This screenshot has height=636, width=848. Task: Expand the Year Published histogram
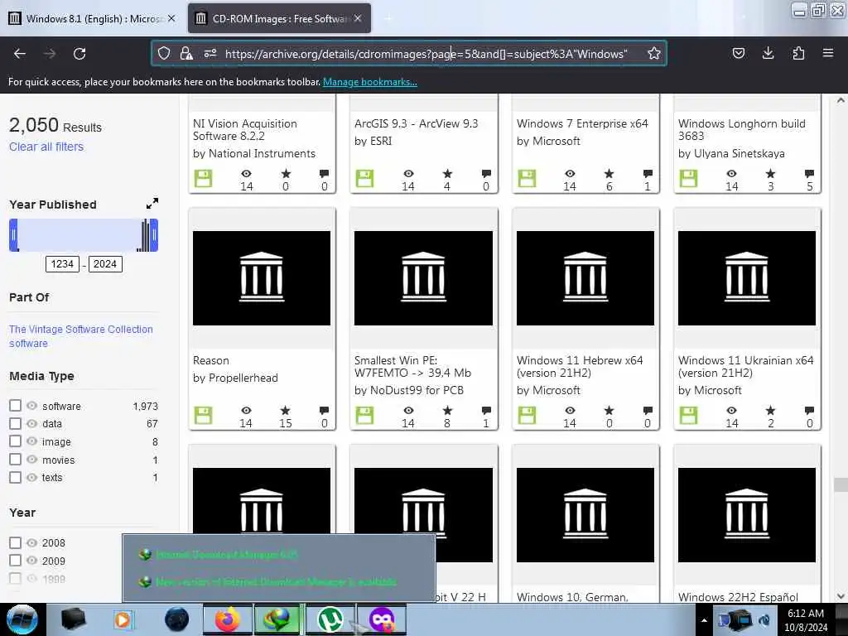point(152,204)
